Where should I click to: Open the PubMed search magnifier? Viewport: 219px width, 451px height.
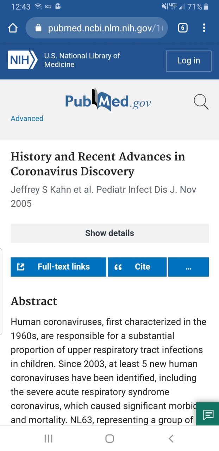coord(201,102)
